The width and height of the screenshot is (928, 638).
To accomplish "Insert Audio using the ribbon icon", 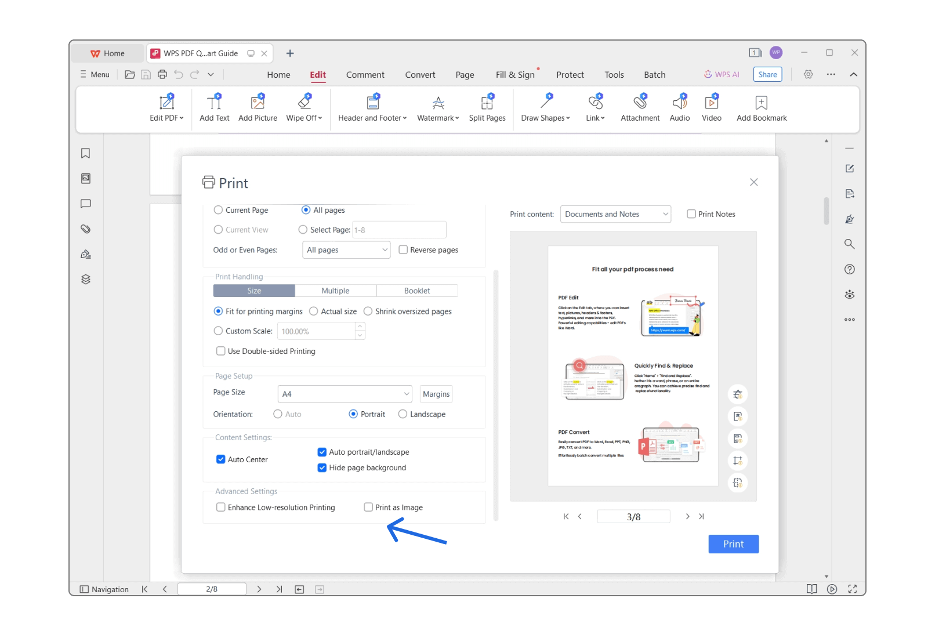I will [x=679, y=103].
